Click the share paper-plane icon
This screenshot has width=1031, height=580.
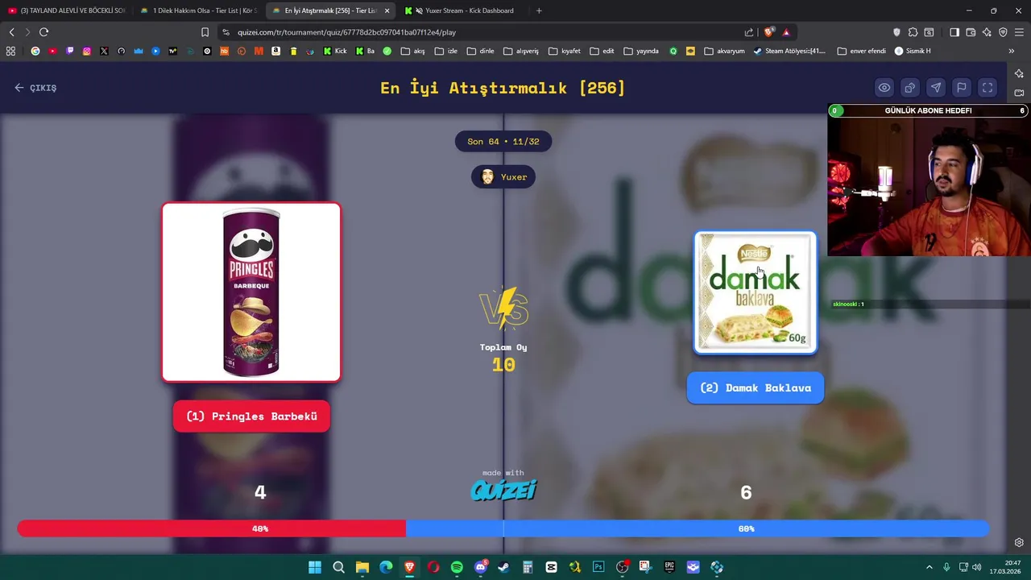coord(936,88)
